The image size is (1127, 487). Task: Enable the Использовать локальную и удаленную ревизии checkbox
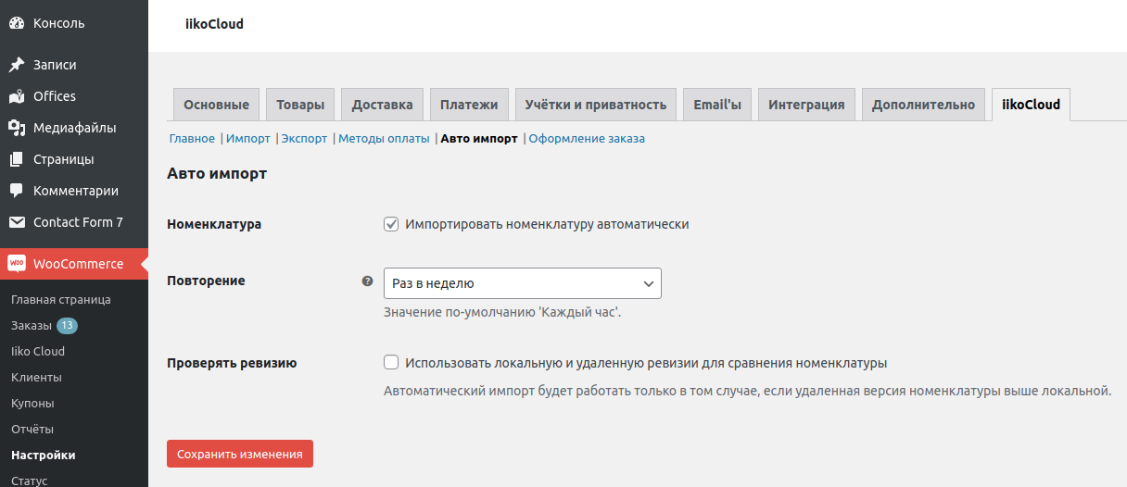pos(391,363)
